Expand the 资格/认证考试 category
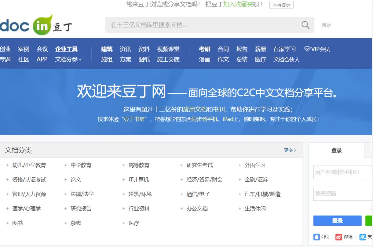 7,179
